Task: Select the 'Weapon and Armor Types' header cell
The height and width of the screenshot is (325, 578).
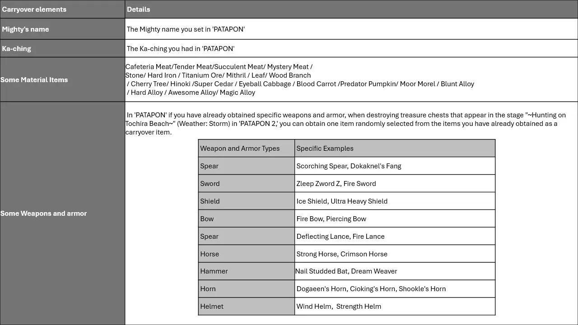Action: [x=240, y=149]
